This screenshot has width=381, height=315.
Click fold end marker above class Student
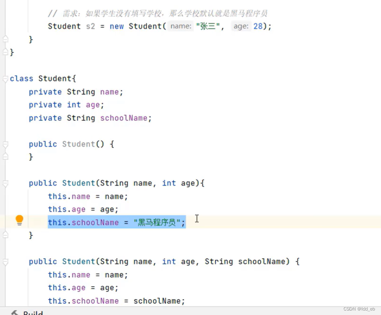pos(5,52)
